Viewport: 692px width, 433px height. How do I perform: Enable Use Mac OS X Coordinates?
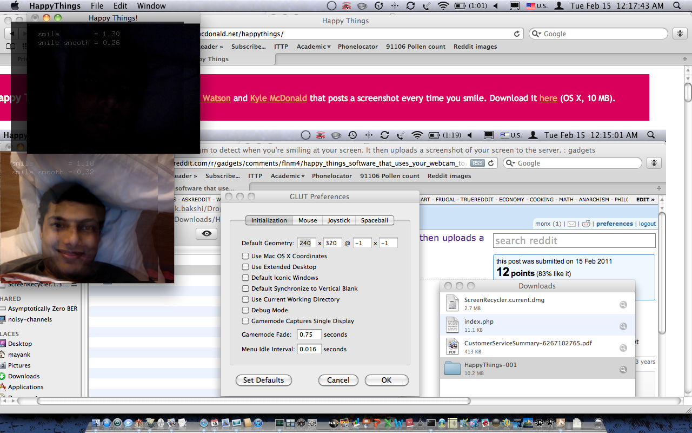(x=245, y=256)
